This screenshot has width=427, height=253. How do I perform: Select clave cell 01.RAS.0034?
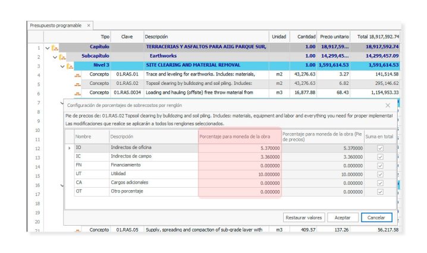[127, 93]
